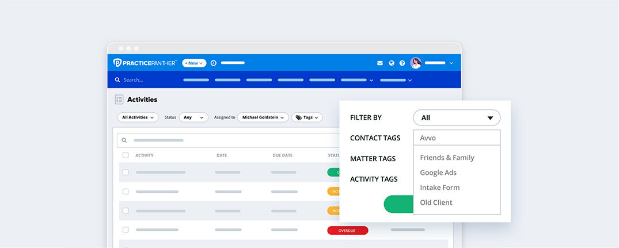Viewport: 619px width, 248px height.
Task: Expand the All Activities dropdown
Action: (138, 117)
